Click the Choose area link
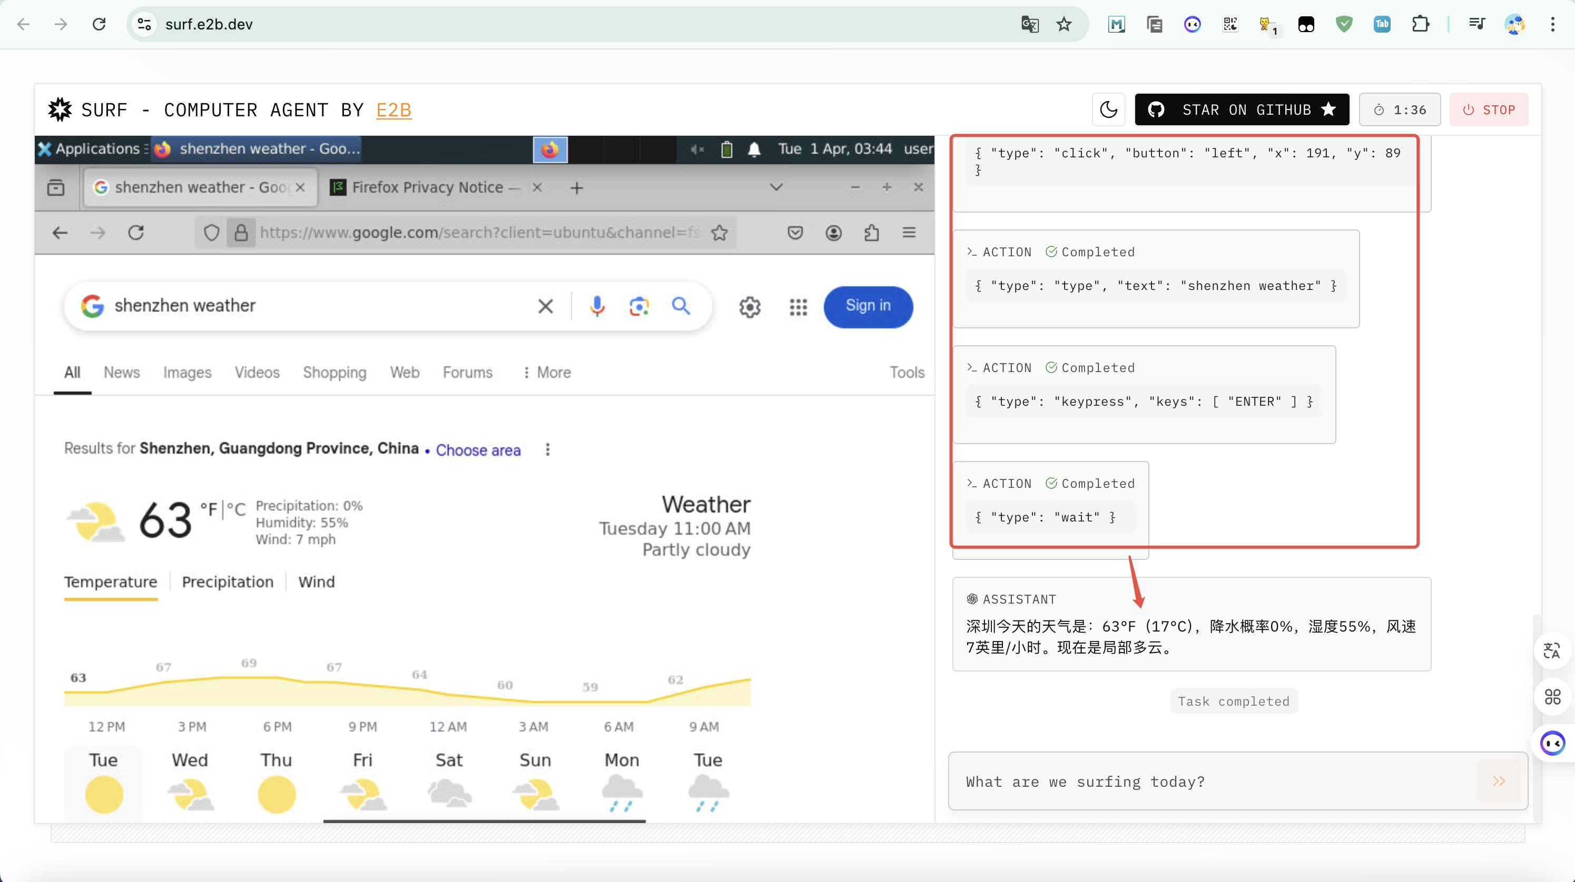Viewport: 1575px width, 882px height. [x=478, y=450]
